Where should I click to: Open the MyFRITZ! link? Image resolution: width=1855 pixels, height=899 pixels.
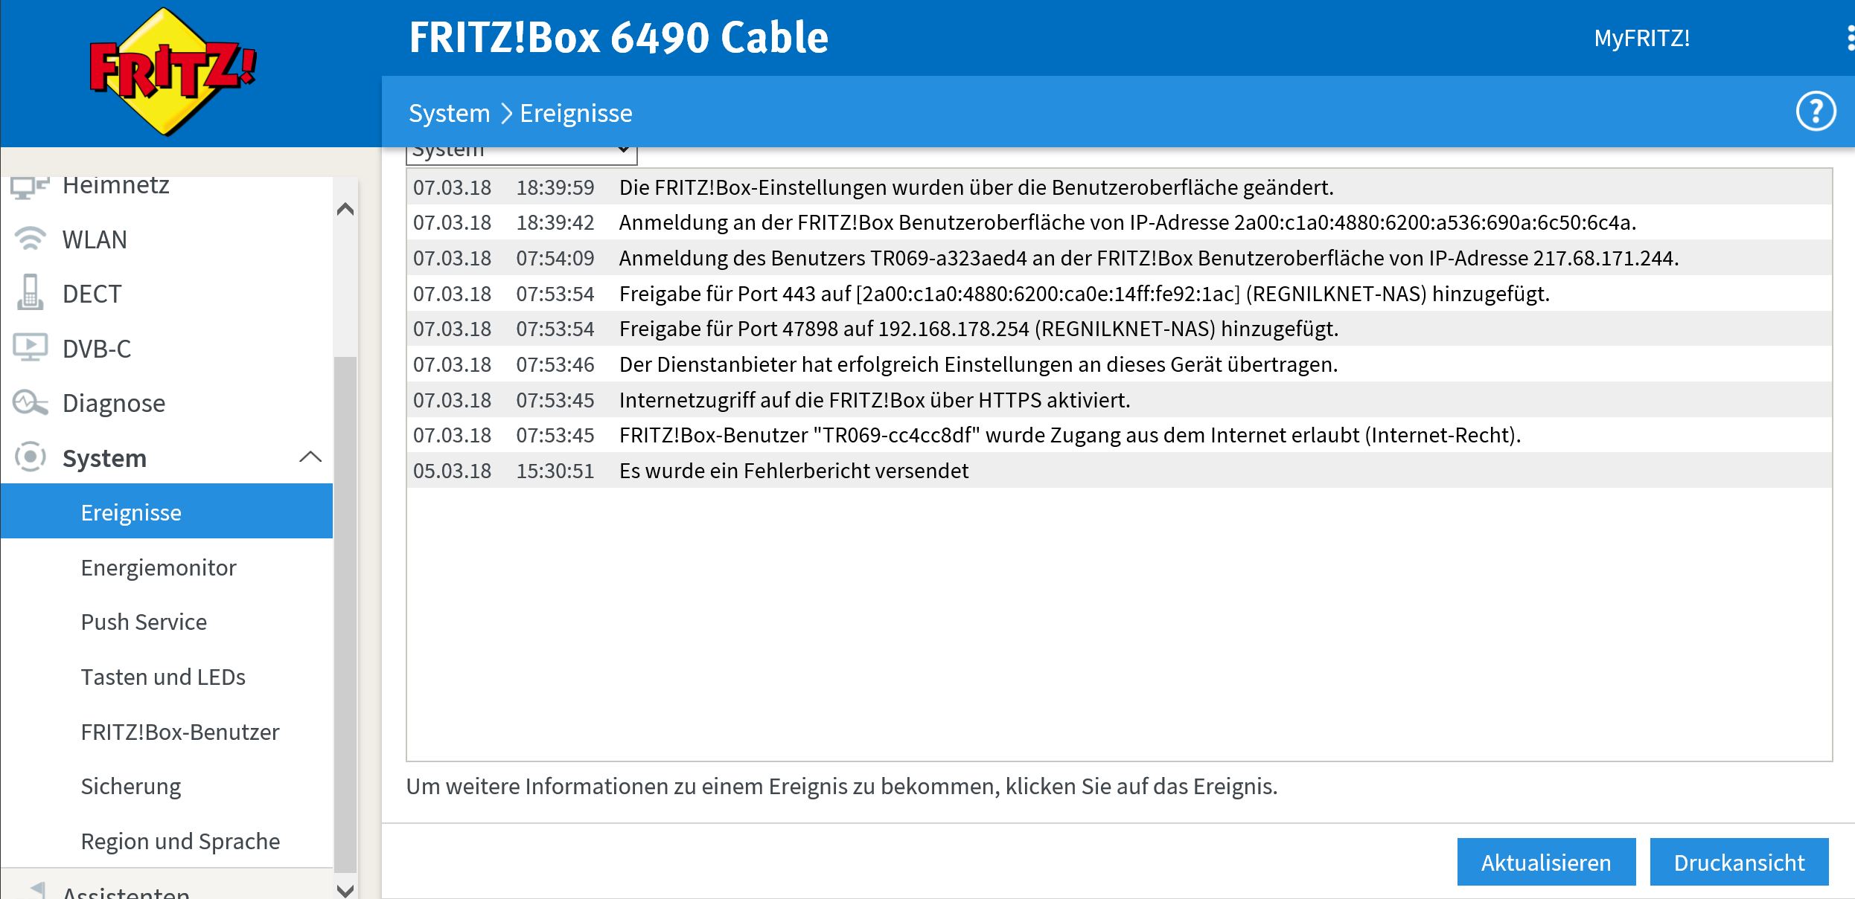tap(1641, 38)
